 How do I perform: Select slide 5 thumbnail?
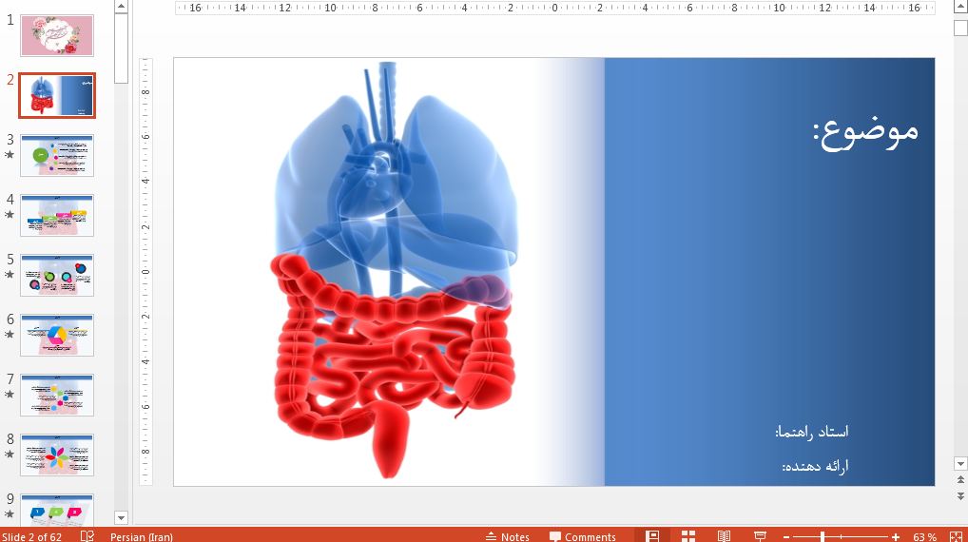57,275
